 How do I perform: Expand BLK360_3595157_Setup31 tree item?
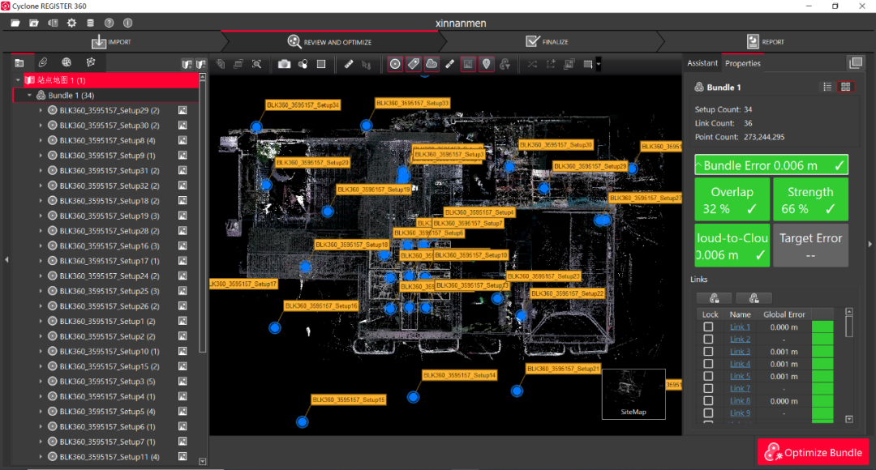41,171
